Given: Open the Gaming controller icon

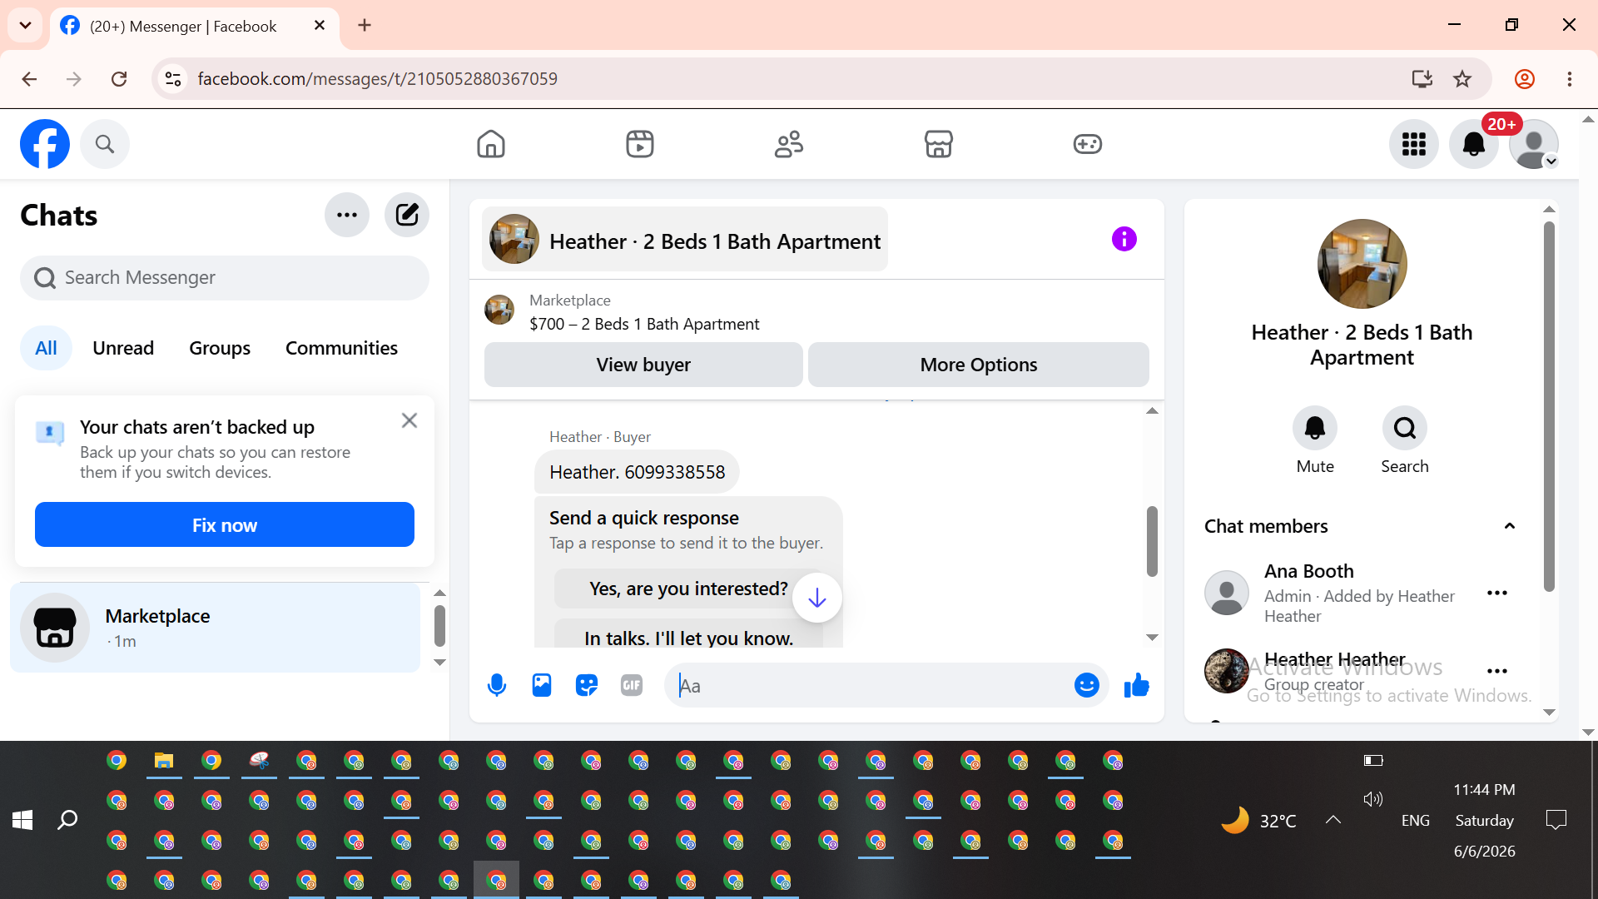Looking at the screenshot, I should pos(1088,144).
